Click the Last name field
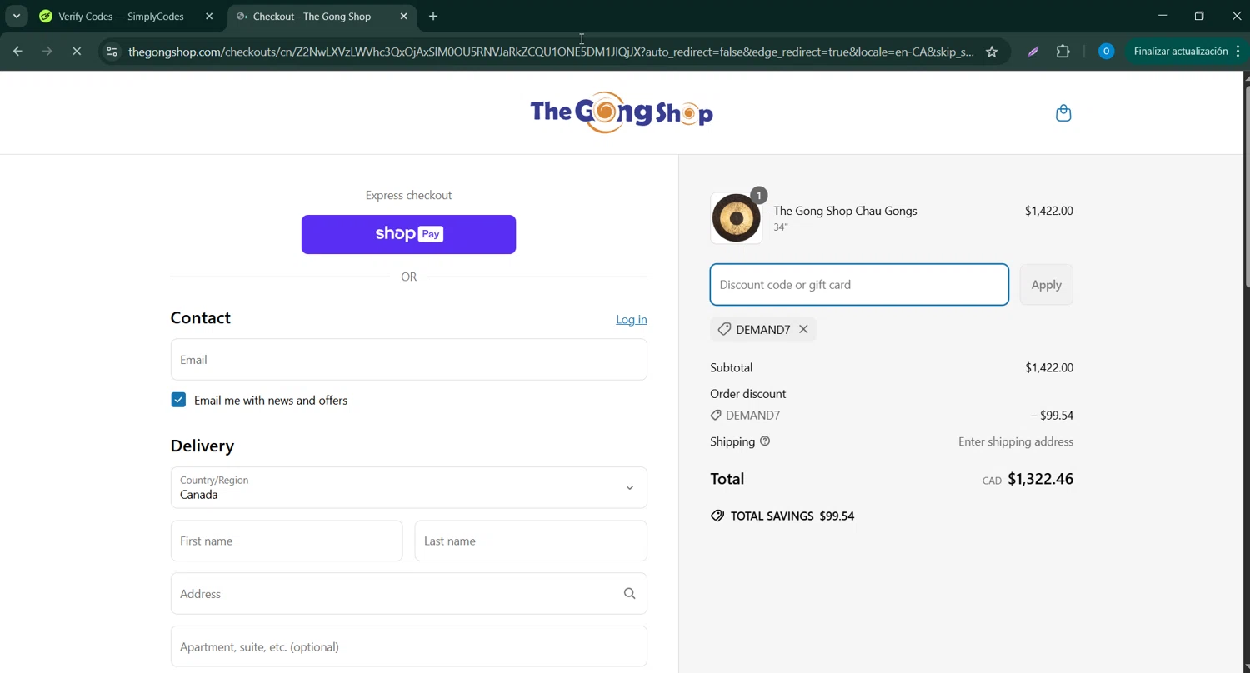The width and height of the screenshot is (1250, 673). coord(531,541)
